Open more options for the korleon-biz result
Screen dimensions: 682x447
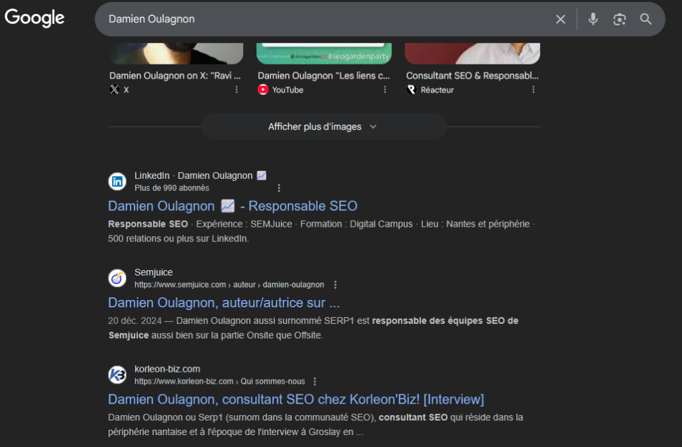coord(315,381)
